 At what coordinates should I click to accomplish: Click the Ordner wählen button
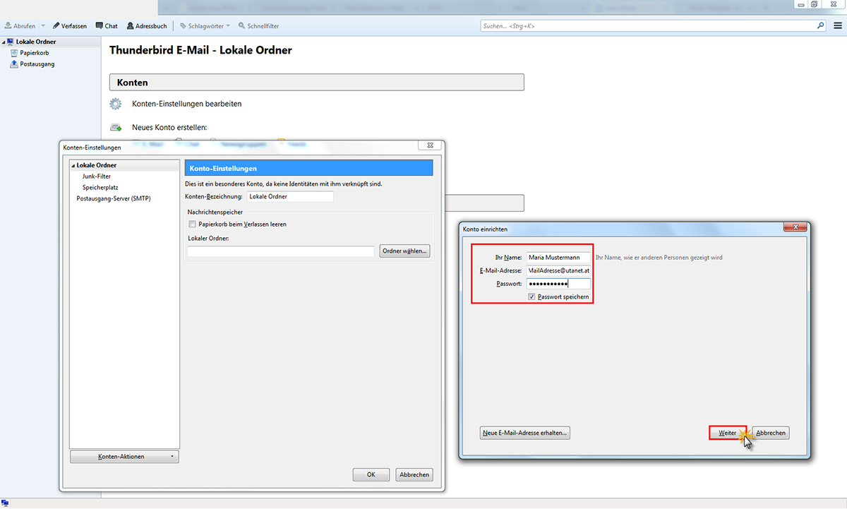[404, 251]
